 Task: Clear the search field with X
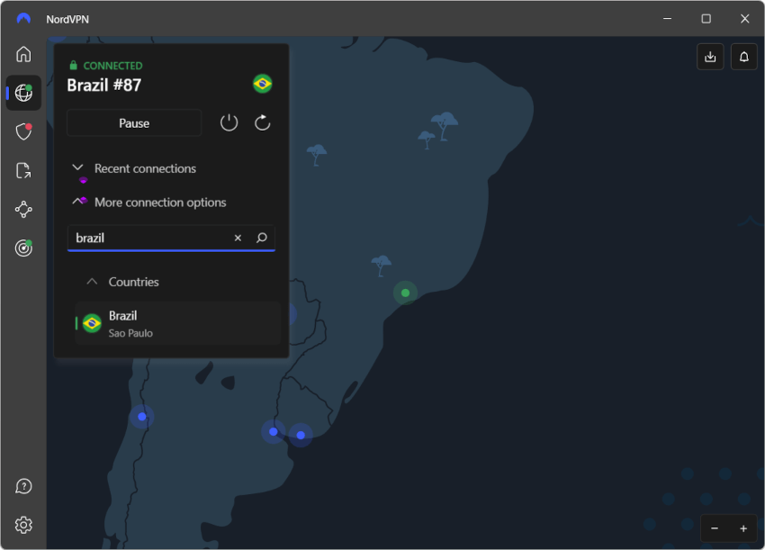click(238, 238)
